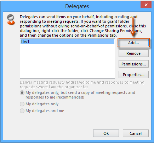Choose the 'My delegates and me' radio button
Image resolution: width=154 pixels, height=143 pixels.
click(22, 111)
